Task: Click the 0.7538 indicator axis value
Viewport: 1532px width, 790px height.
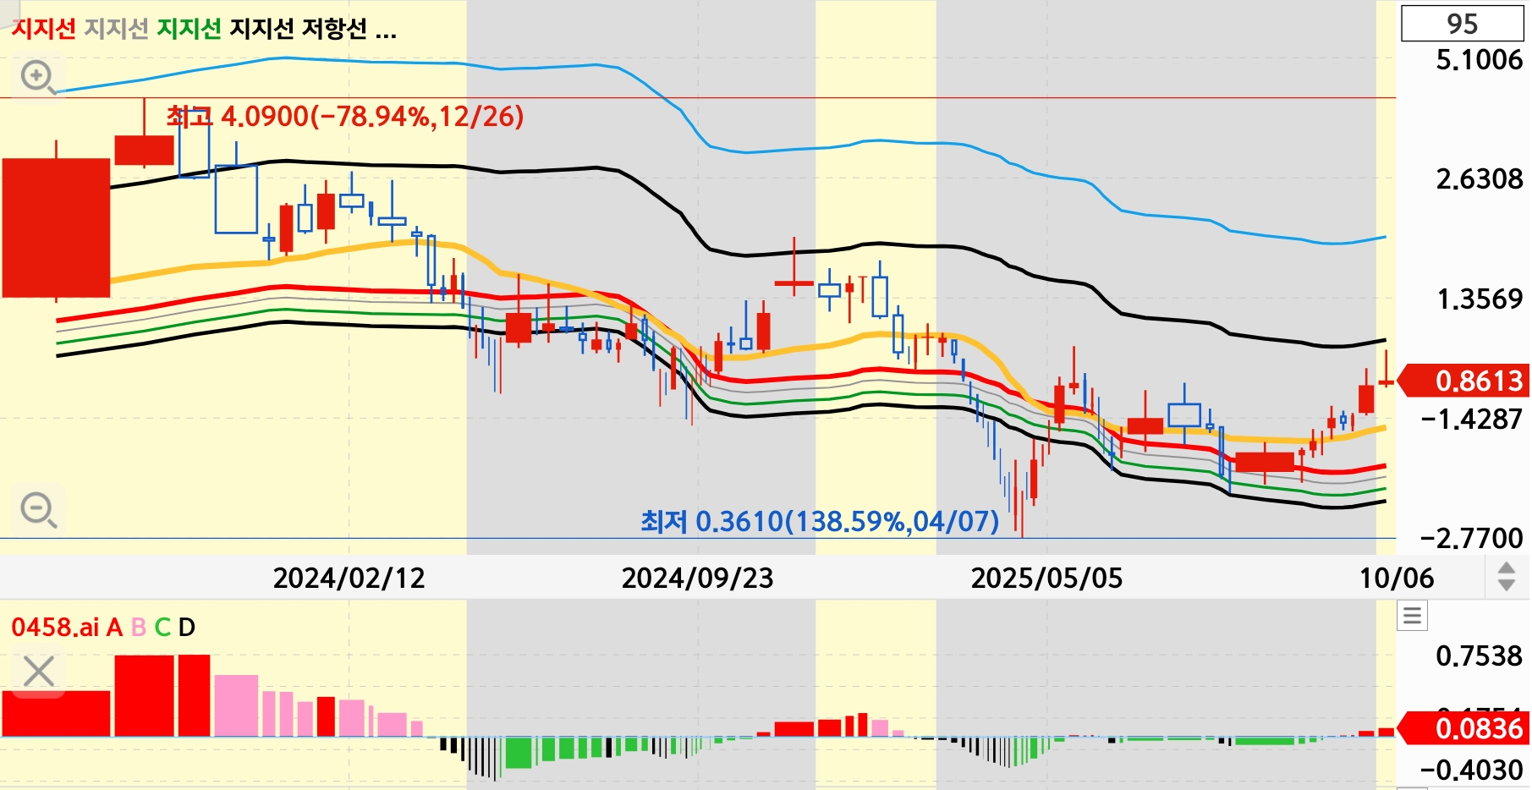Action: tap(1479, 656)
